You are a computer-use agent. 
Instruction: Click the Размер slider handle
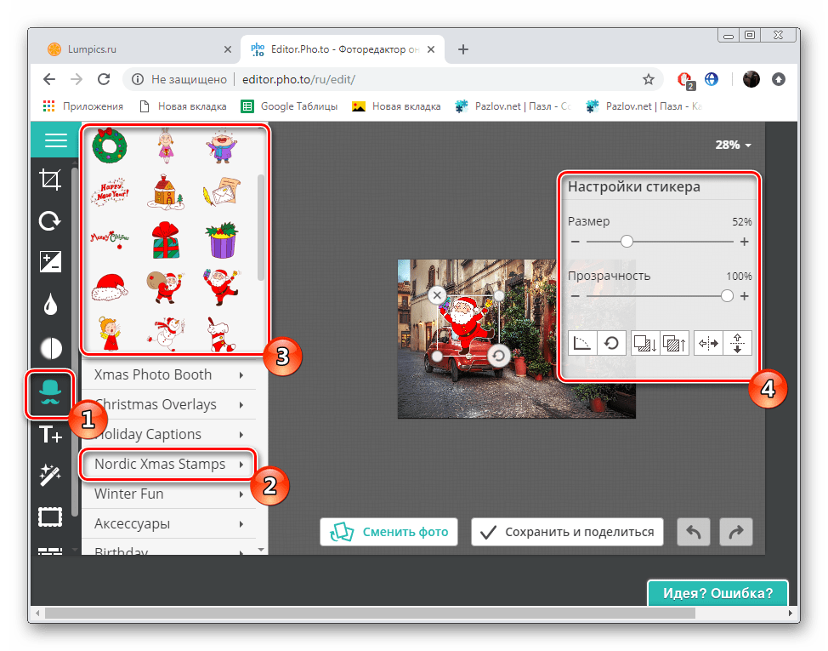(627, 242)
